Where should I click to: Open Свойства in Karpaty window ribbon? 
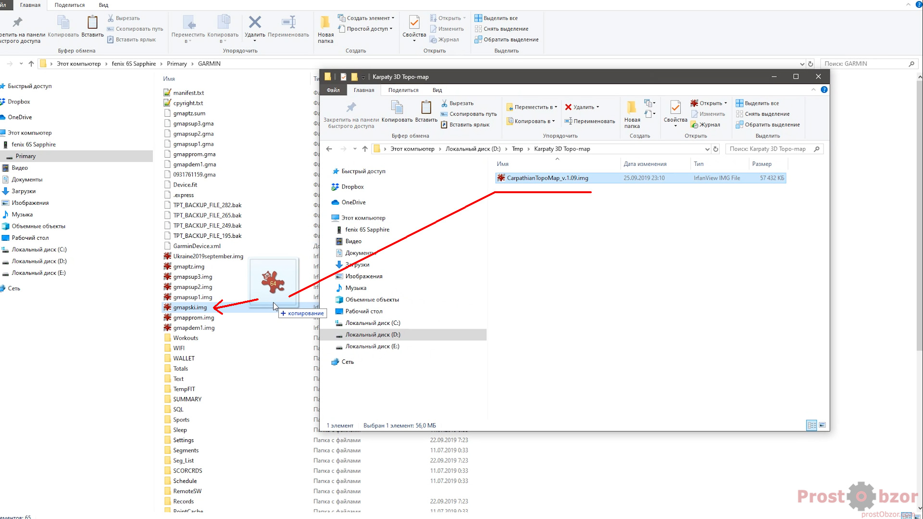click(x=675, y=108)
